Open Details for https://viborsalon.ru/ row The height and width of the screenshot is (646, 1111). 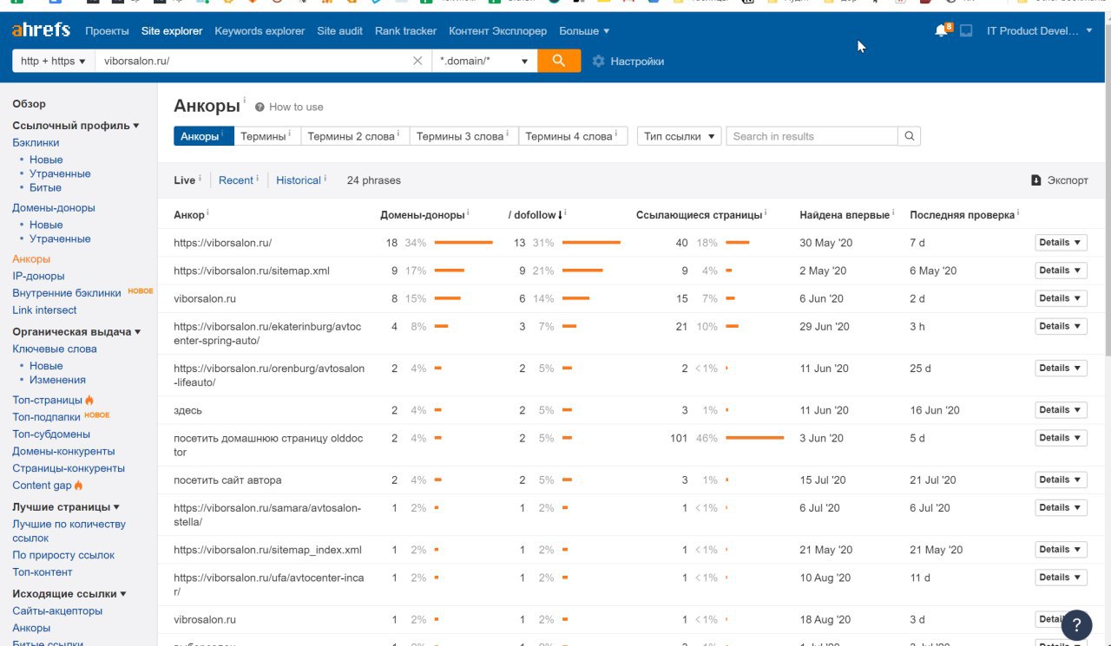[1061, 243]
